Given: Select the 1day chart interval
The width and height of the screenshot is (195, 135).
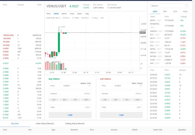Looking at the screenshot, I should 87,14.
